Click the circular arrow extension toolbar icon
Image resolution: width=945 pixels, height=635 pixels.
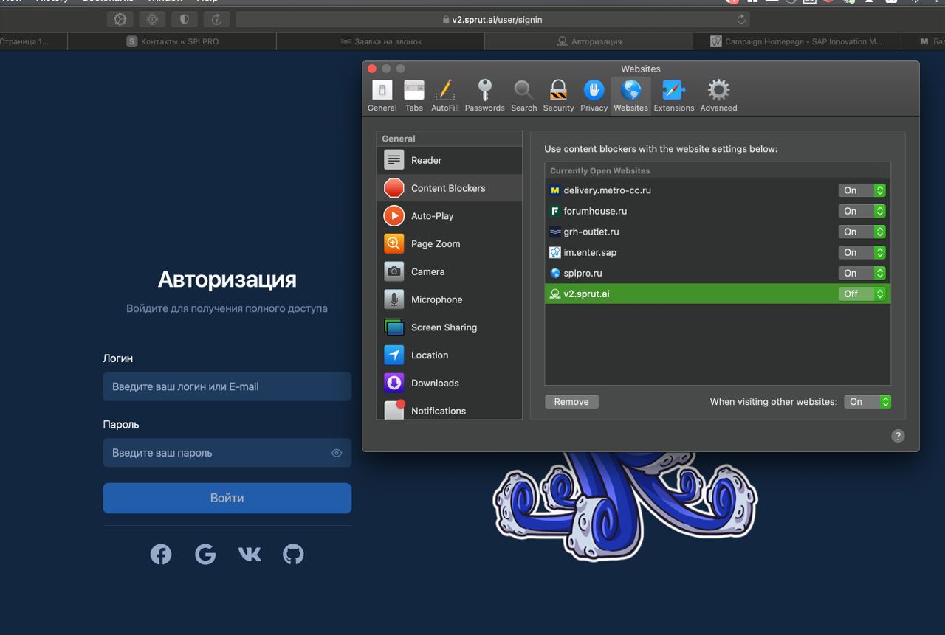click(216, 20)
